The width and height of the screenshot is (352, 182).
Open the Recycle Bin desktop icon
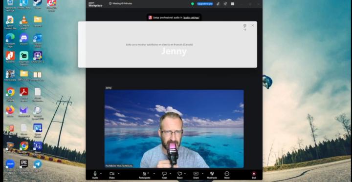tap(10, 5)
